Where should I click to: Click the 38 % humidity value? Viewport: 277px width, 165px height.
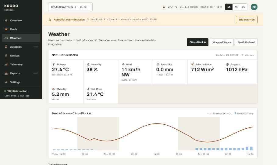(92, 69)
